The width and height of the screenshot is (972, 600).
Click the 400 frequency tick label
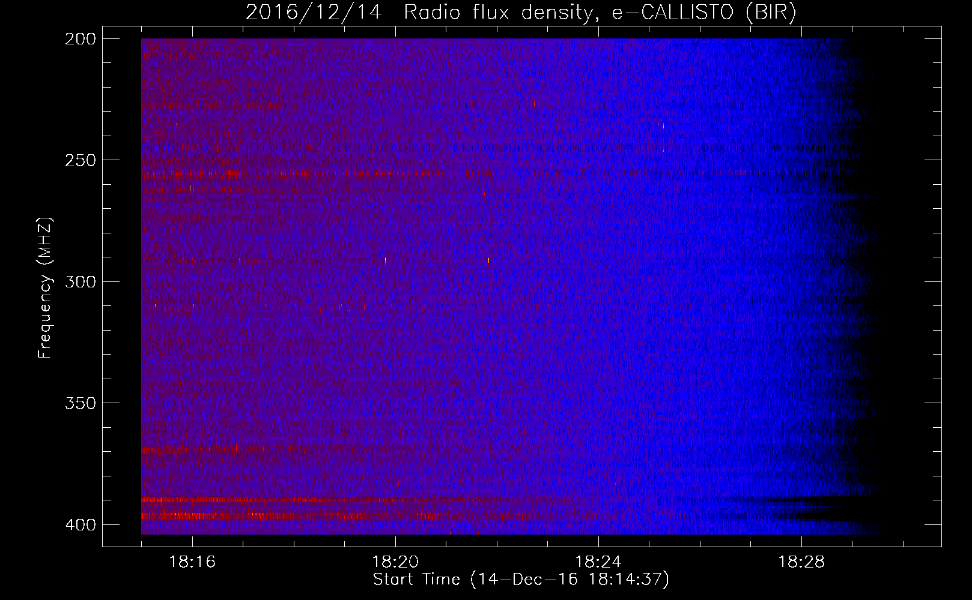tap(80, 525)
